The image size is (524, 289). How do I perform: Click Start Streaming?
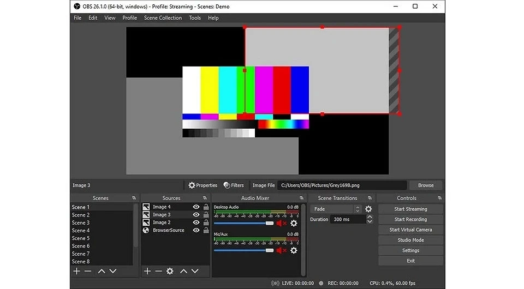click(x=410, y=209)
